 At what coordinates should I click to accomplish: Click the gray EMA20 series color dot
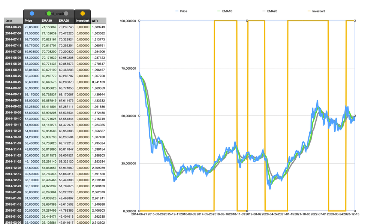(x=66, y=13)
